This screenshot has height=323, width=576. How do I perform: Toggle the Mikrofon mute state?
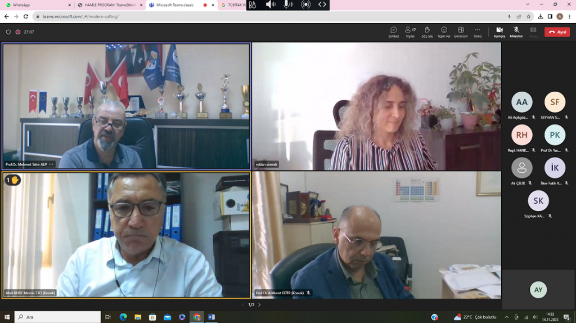tap(516, 32)
